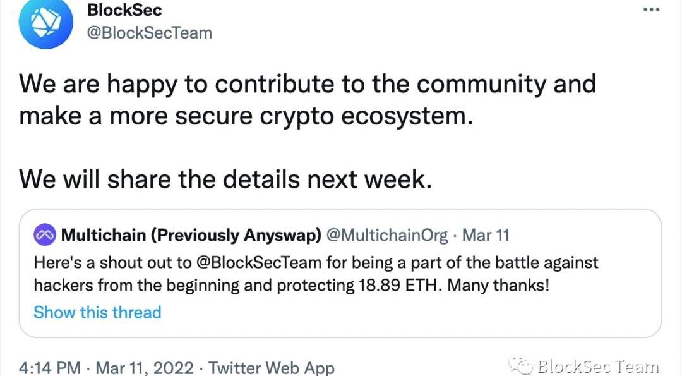Click the Multichain purple logo icon
The image size is (682, 376).
[45, 236]
